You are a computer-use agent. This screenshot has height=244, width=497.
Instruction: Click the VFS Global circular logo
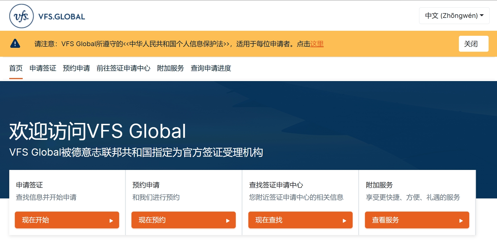point(21,16)
